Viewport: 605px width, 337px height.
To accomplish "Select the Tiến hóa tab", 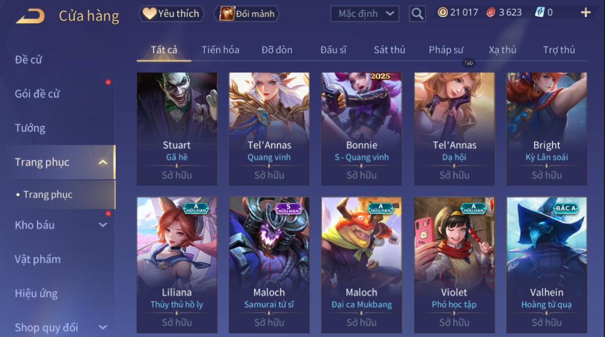I will pyautogui.click(x=220, y=50).
